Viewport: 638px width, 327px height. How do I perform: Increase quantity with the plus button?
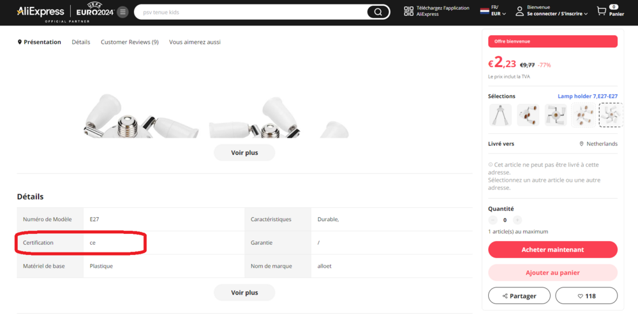click(x=517, y=220)
